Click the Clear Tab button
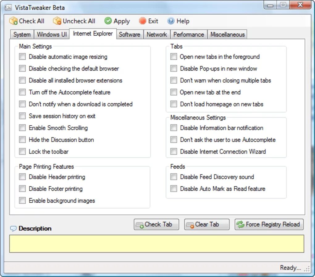The width and height of the screenshot is (315, 277). [206, 224]
